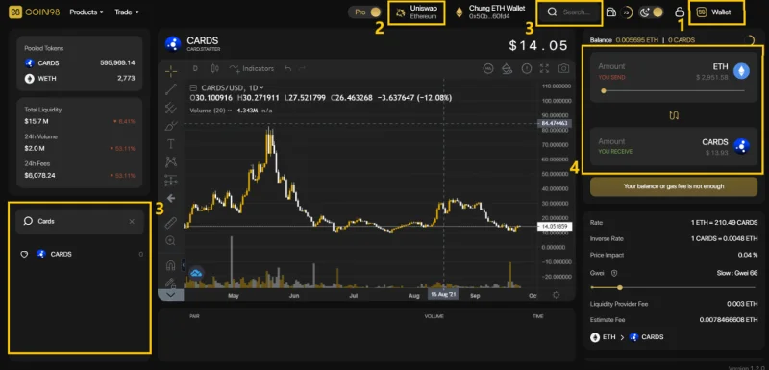This screenshot has width=769, height=370.
Task: Click the shield icon next to Gwei
Action: click(x=613, y=273)
